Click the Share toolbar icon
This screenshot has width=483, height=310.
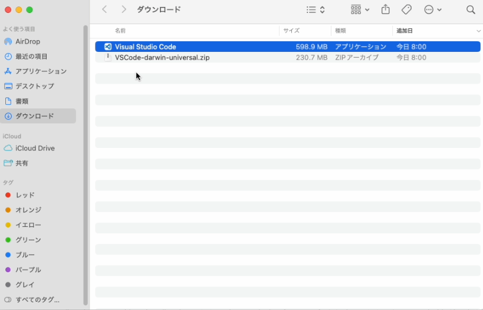[x=385, y=9]
